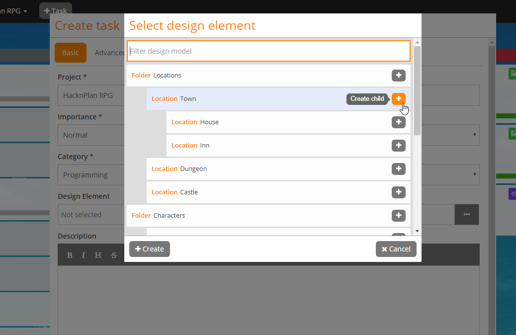The height and width of the screenshot is (335, 516).
Task: Add child to Dungeon location
Action: (x=398, y=169)
